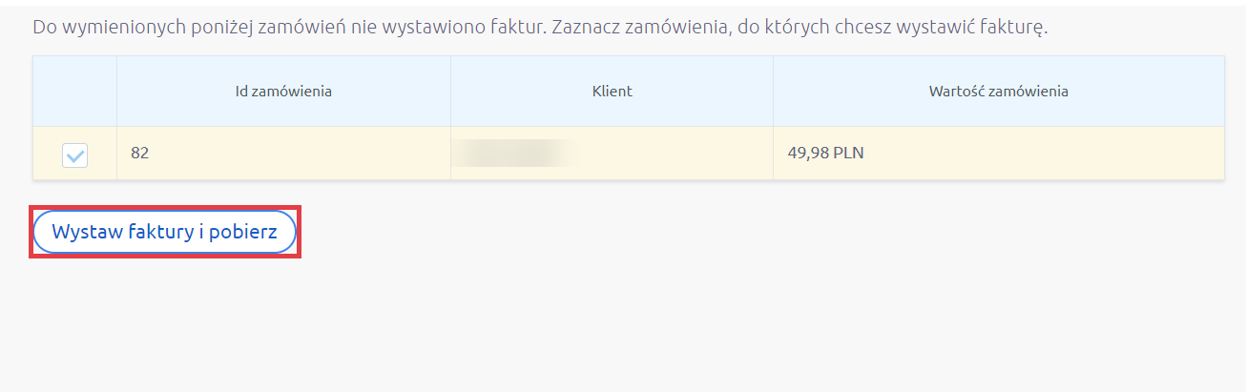Select the 49,98 order value amount
The width and height of the screenshot is (1246, 392).
pyautogui.click(x=808, y=153)
